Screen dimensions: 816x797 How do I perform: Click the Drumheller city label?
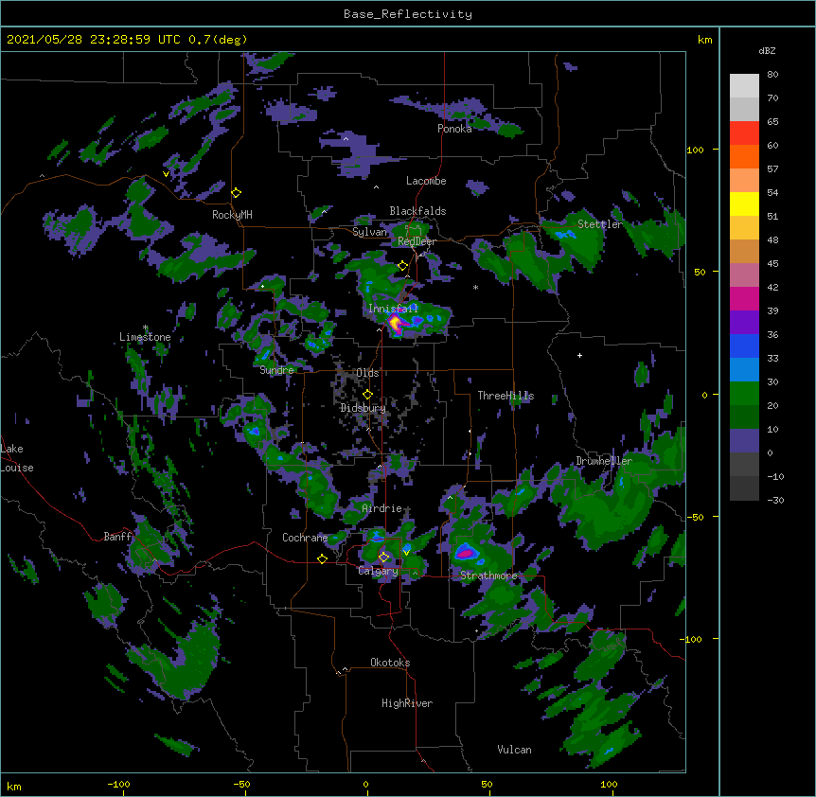(x=604, y=461)
